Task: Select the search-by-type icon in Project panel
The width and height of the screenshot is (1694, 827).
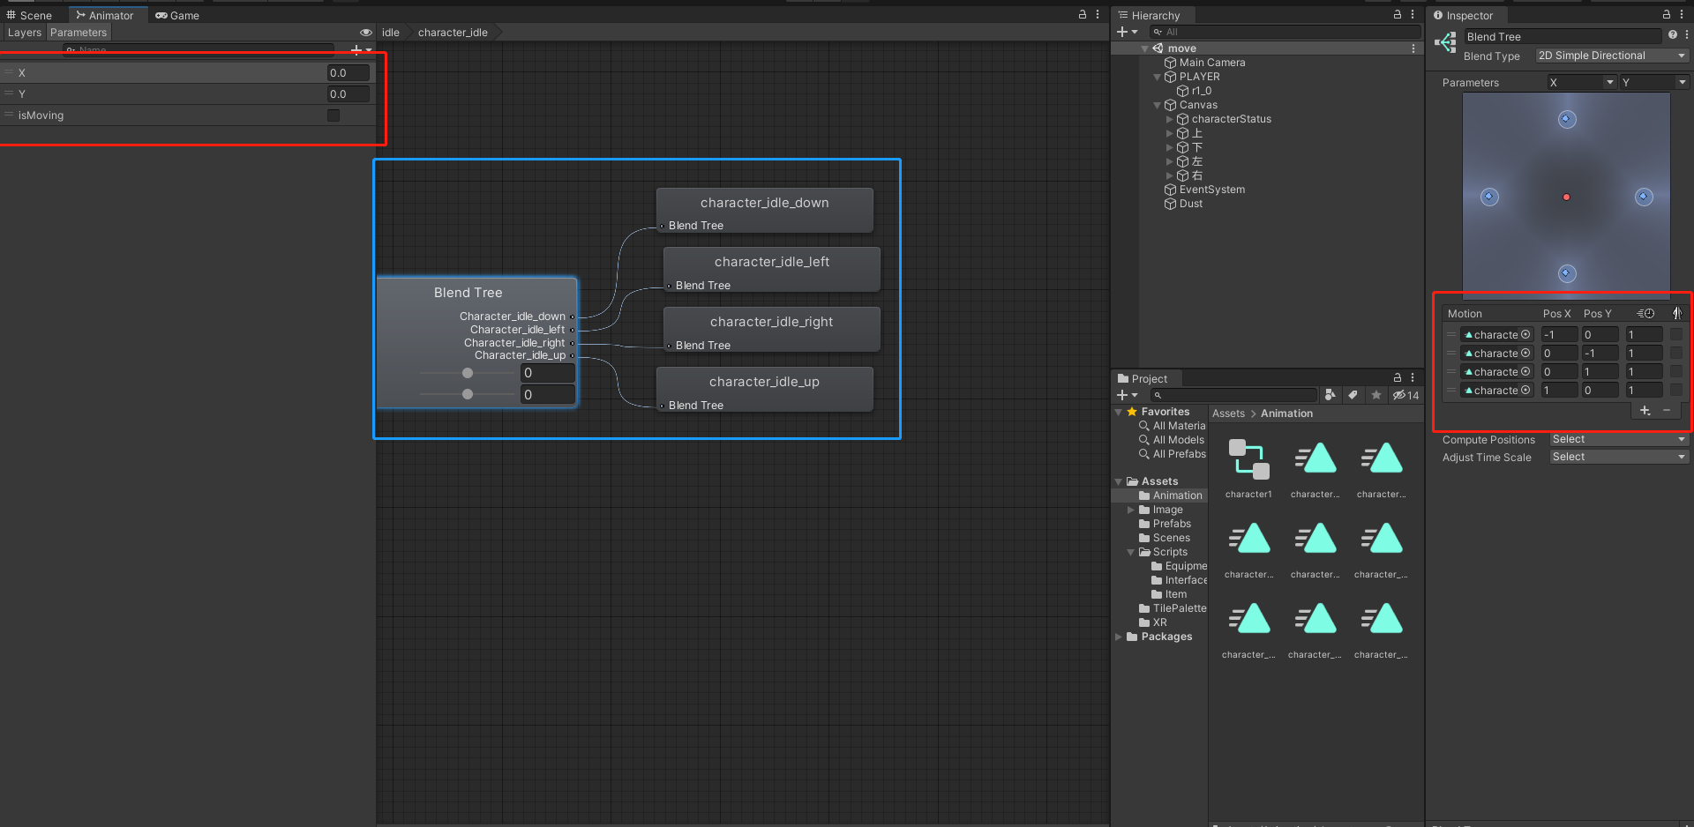Action: coord(1330,396)
